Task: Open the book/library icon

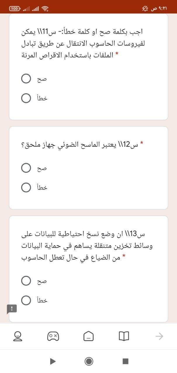Action: tap(124, 336)
